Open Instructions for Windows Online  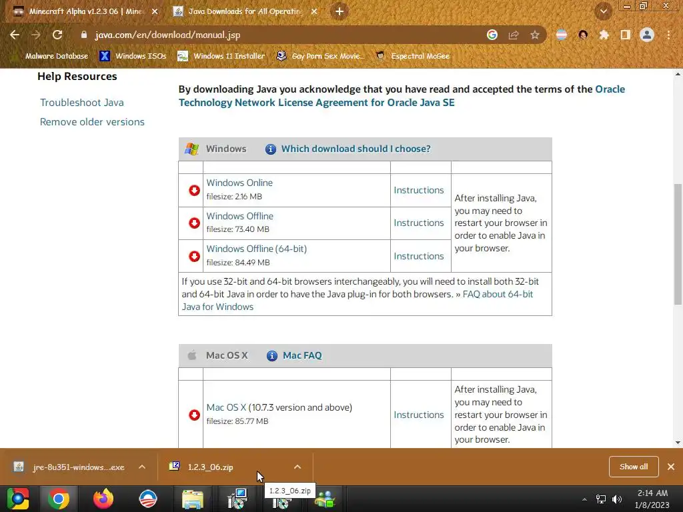(x=419, y=190)
